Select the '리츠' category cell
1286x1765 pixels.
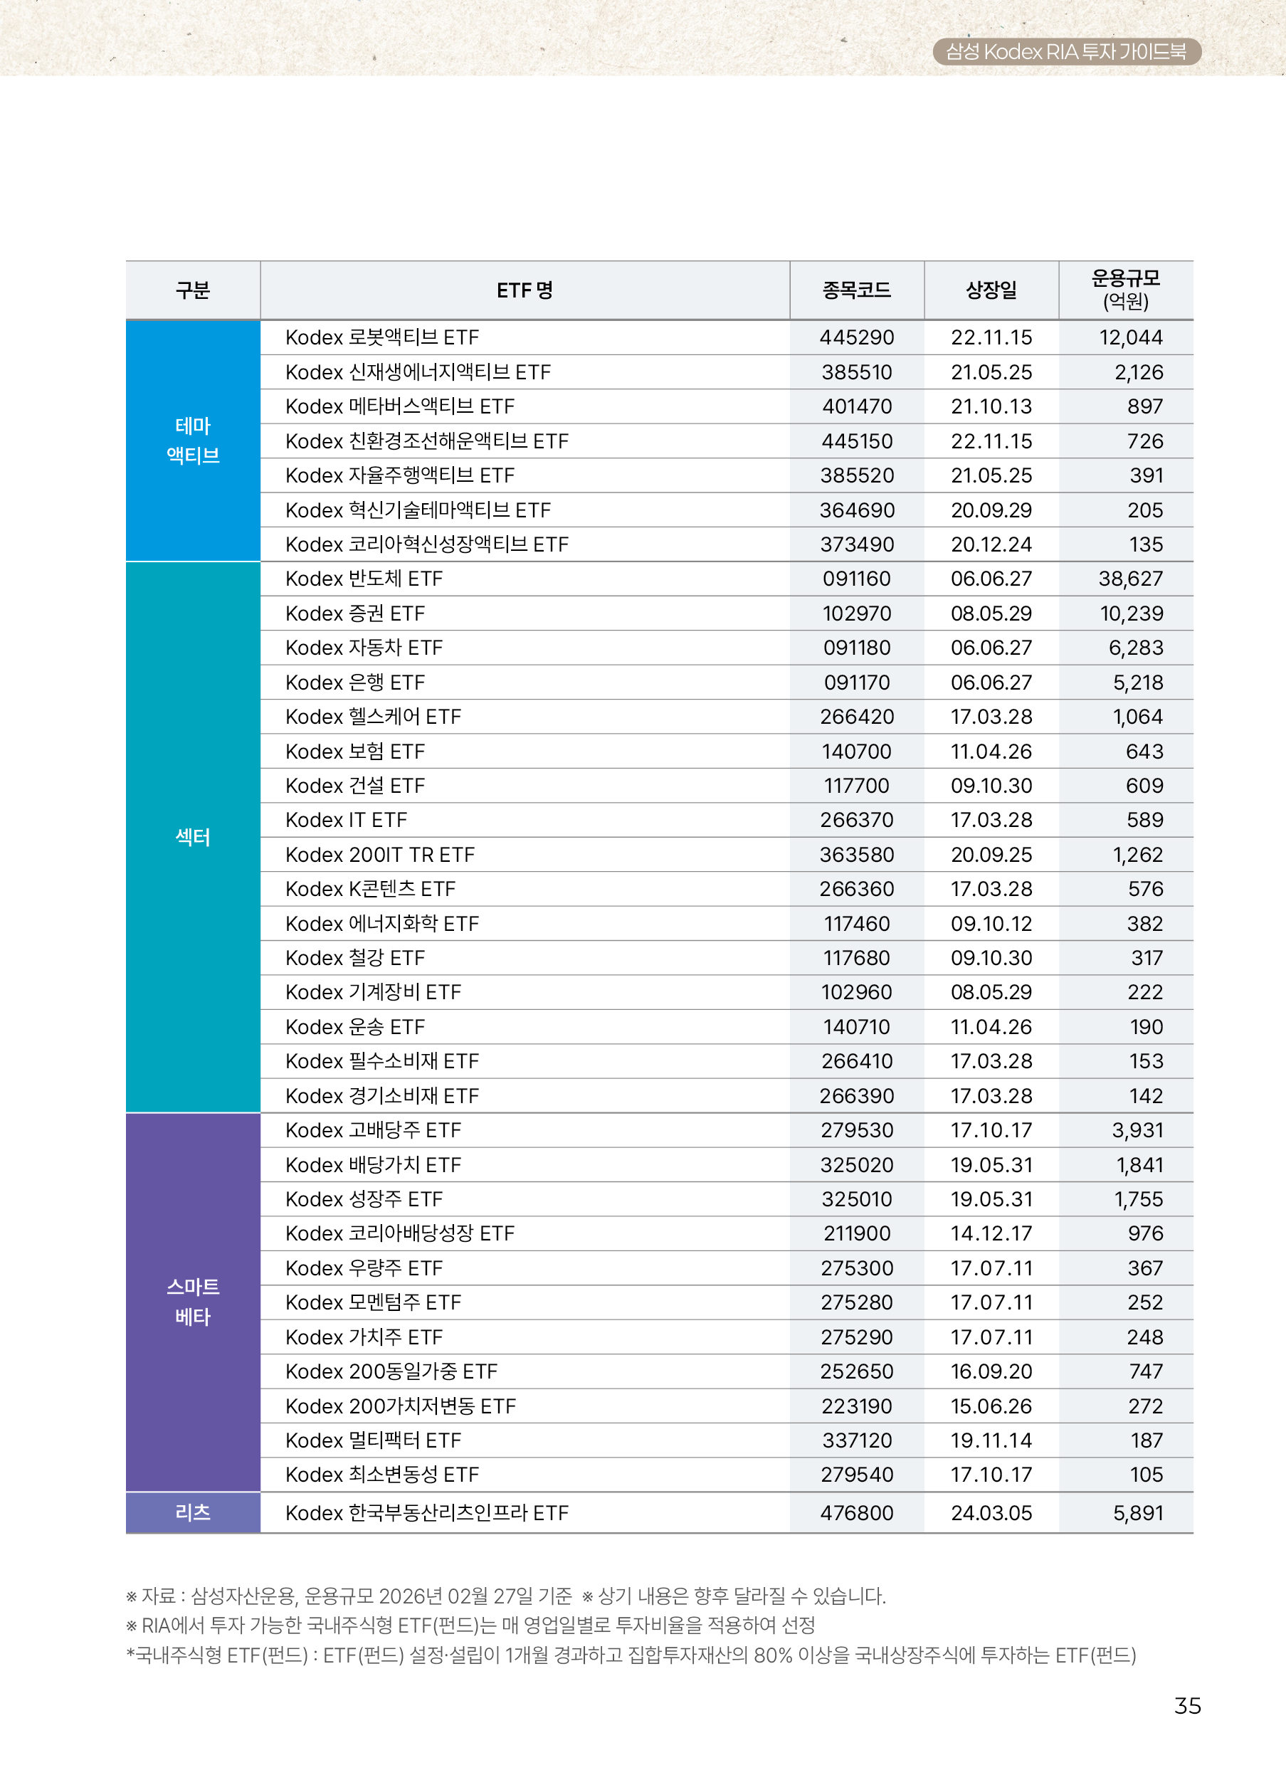click(193, 1513)
